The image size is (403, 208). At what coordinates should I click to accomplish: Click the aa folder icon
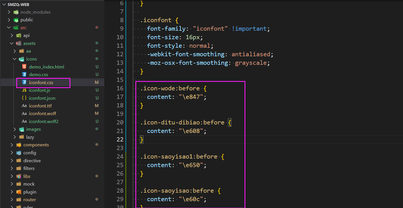22,51
